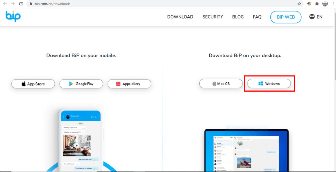Download BiP from AppGallery
This screenshot has height=172, width=336.
(x=129, y=84)
